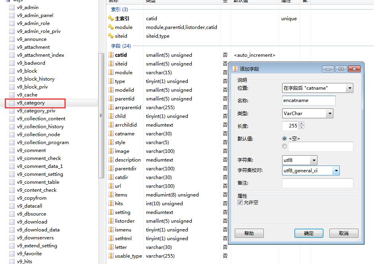The height and width of the screenshot is (264, 374).
Task: Click the column icon next to catid
Action: tap(111, 55)
